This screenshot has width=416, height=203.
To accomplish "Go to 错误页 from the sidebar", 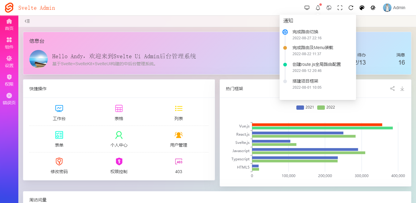I will [9, 99].
